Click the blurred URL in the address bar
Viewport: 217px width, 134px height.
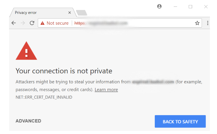(x=101, y=23)
